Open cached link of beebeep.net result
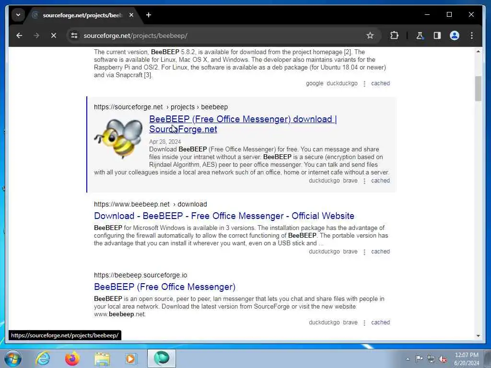491x368 pixels. [380, 251]
